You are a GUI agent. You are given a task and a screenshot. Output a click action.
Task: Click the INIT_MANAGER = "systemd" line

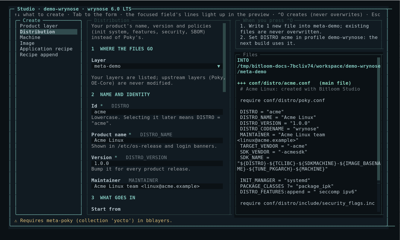coord(275,181)
